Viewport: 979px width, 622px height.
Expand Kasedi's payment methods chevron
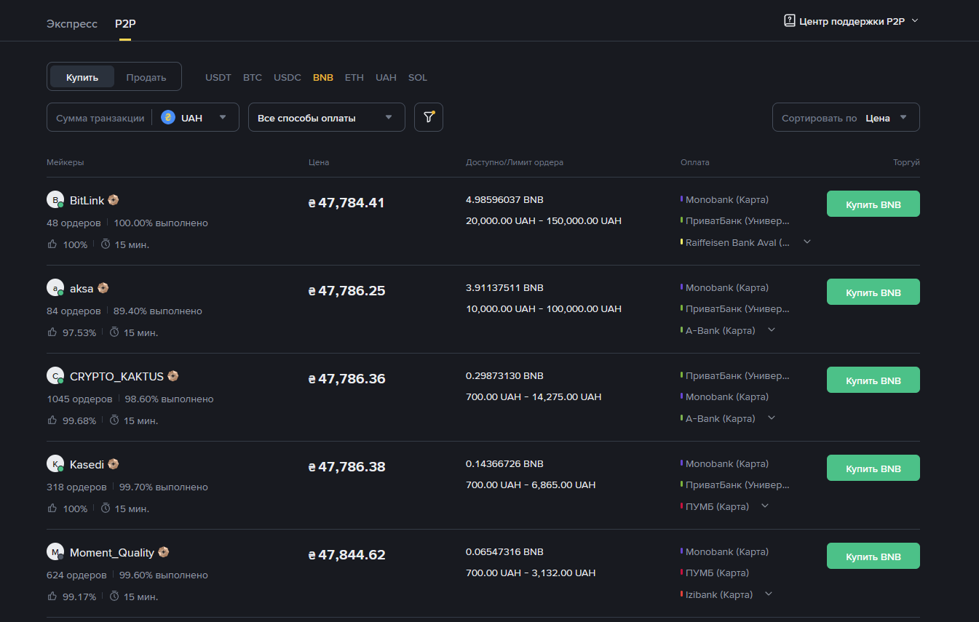pyautogui.click(x=764, y=506)
